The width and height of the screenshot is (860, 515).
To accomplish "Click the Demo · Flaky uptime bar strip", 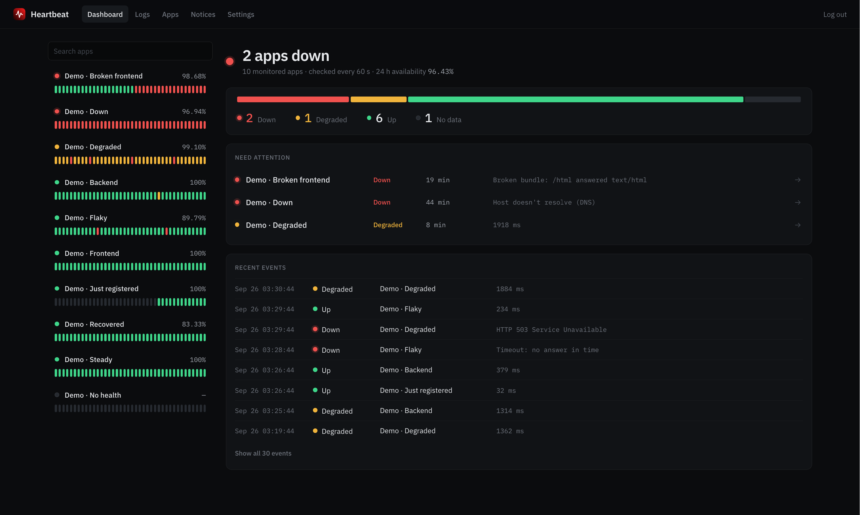I will point(130,231).
